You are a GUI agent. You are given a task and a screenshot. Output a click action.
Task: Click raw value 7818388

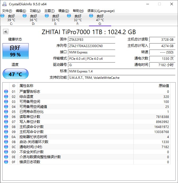pos(162,117)
